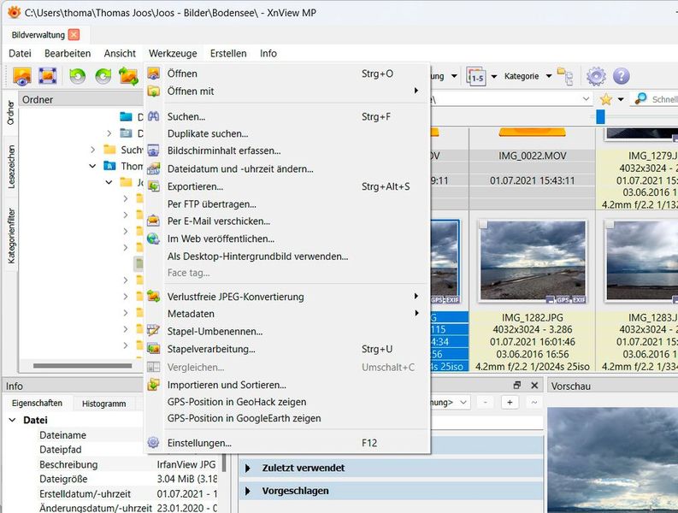The height and width of the screenshot is (513, 678).
Task: Expand the Vorgeschlagen section
Action: (x=248, y=491)
